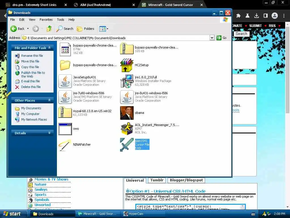The width and height of the screenshot is (290, 218).
Task: Click SUBMIT link on webpage
Action: pos(255,26)
